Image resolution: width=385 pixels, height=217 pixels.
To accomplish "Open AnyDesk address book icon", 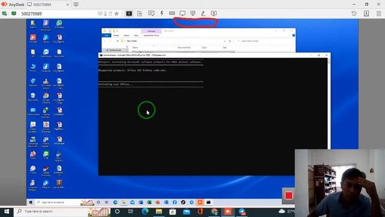I will tap(366, 13).
